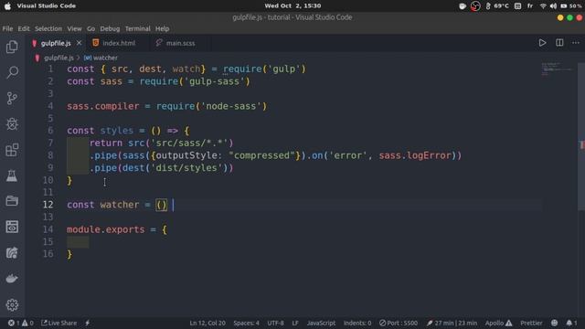
Task: Open the Debug view bug icon
Action: click(x=12, y=124)
